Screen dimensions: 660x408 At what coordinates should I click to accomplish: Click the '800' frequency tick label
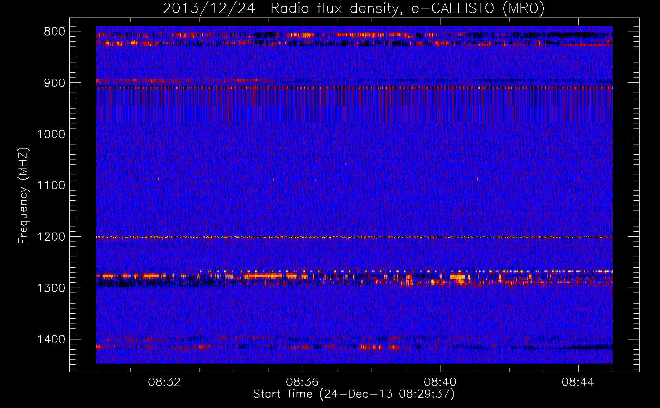55,31
